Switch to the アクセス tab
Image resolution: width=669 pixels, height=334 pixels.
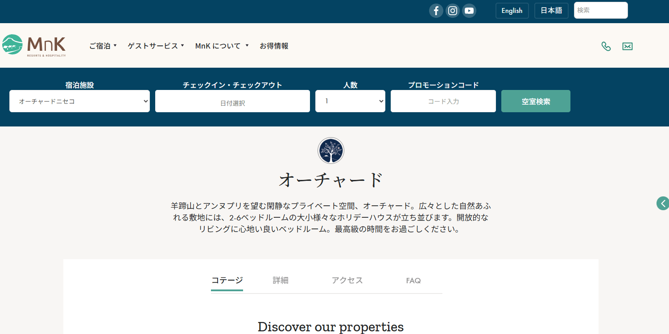click(x=347, y=281)
